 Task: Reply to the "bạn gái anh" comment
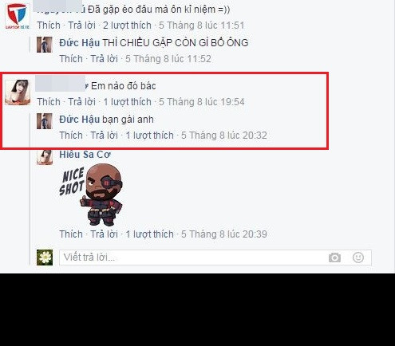pos(105,136)
